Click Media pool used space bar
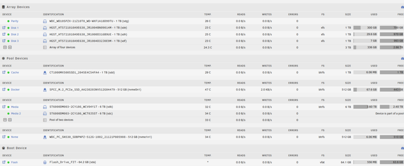 [x=365, y=107]
